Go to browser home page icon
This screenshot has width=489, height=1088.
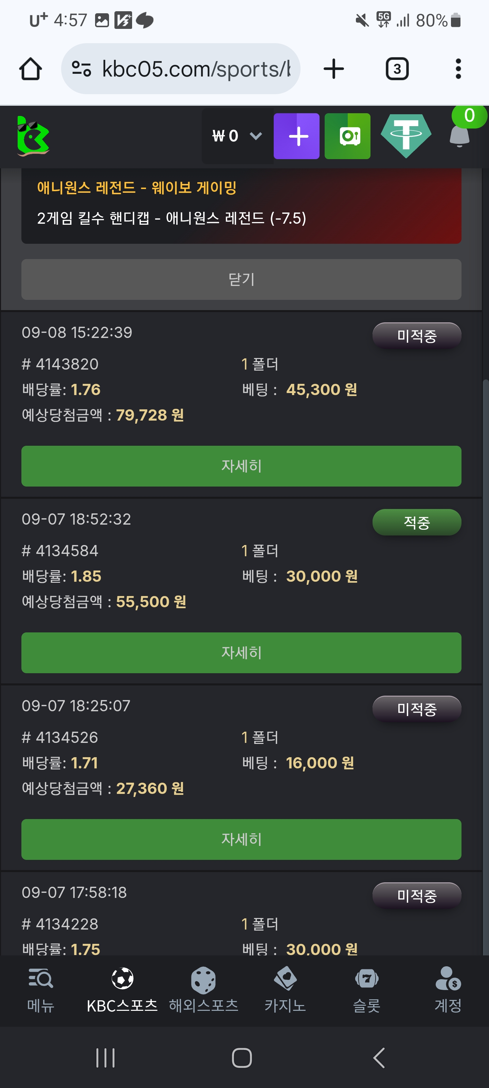30,69
